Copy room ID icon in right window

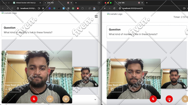click(x=112, y=89)
